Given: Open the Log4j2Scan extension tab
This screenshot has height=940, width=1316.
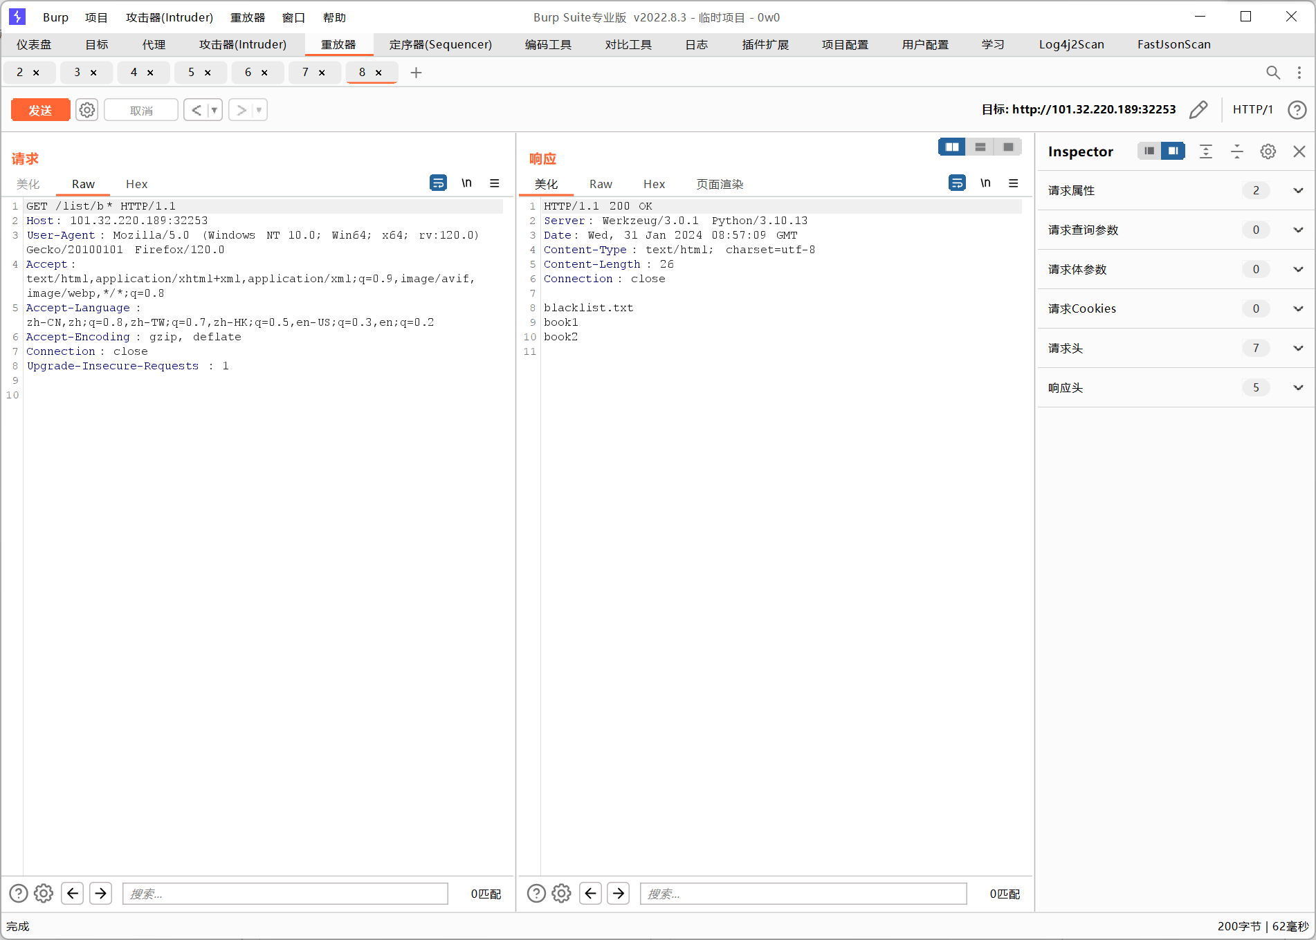Looking at the screenshot, I should pos(1071,44).
